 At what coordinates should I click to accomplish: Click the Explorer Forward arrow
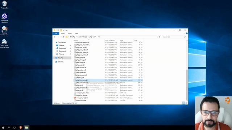pos(58,37)
